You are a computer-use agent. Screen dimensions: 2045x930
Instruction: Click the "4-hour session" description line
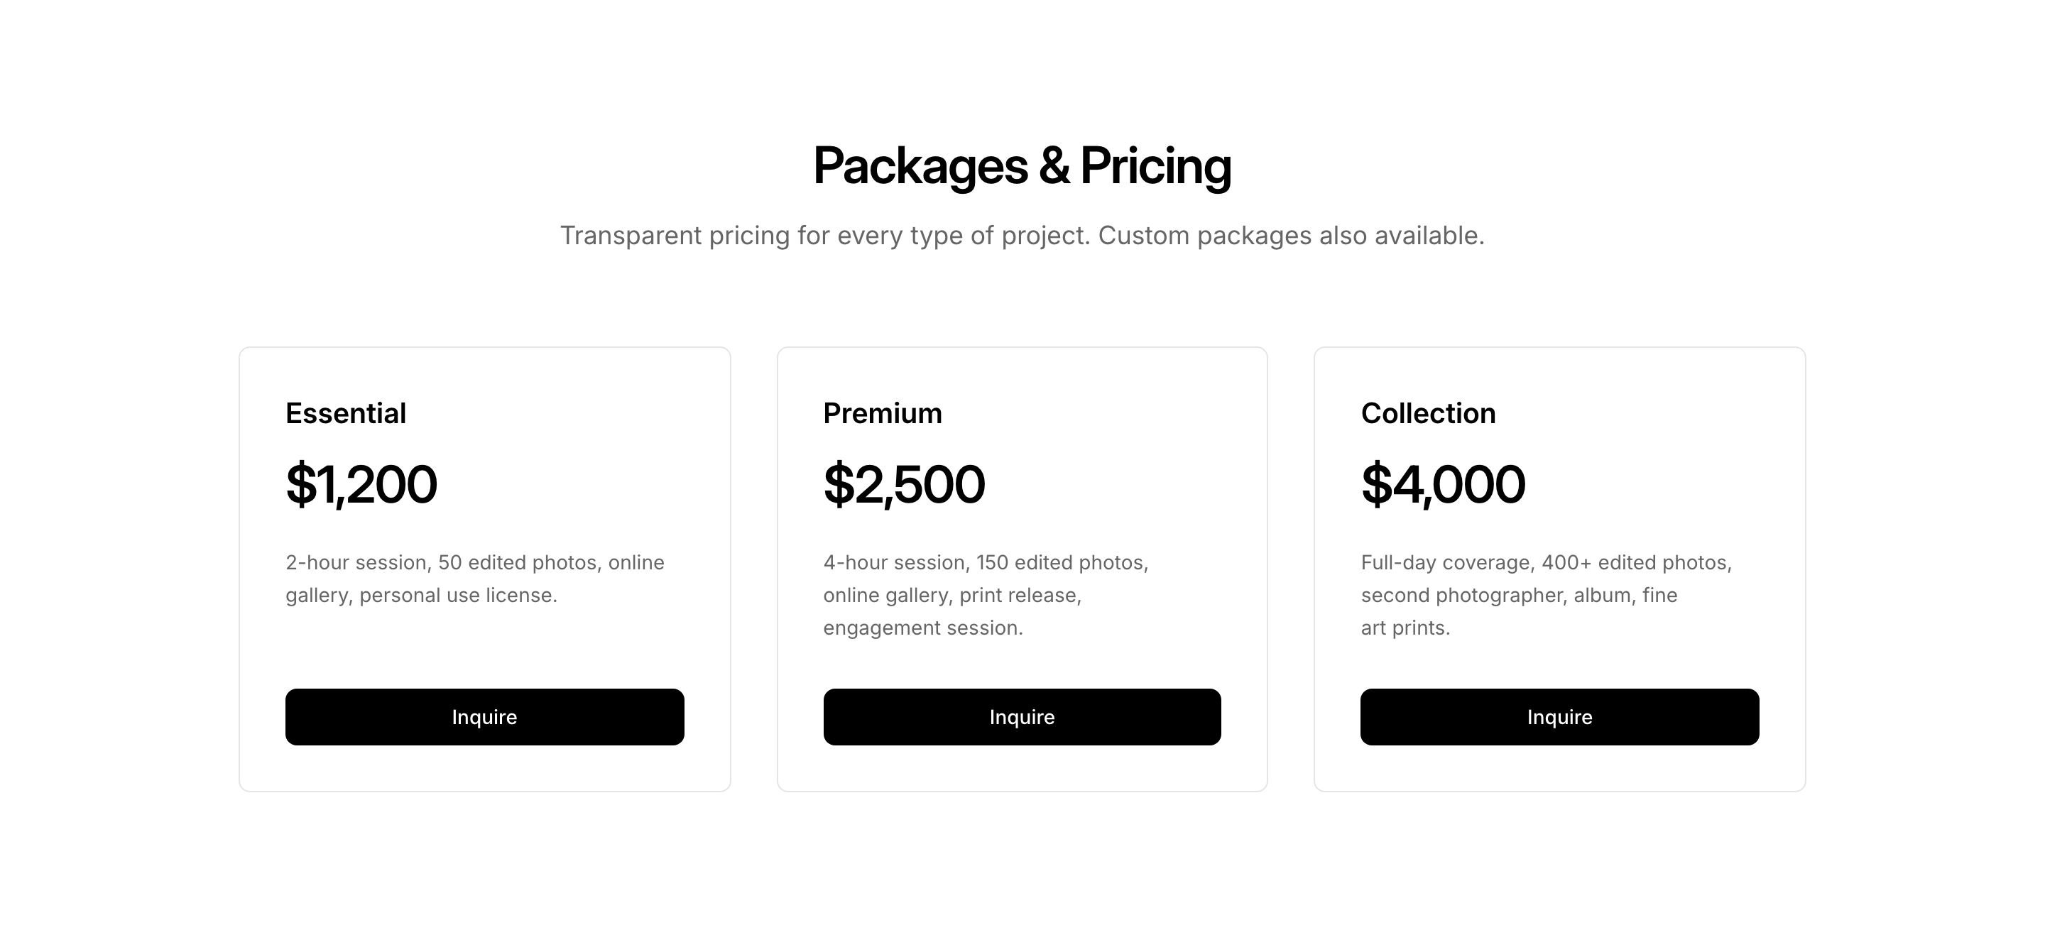coord(985,562)
